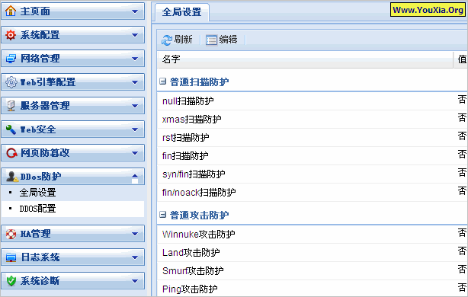Expand the 网页防篡改 panel arrow
The height and width of the screenshot is (297, 468).
[135, 153]
